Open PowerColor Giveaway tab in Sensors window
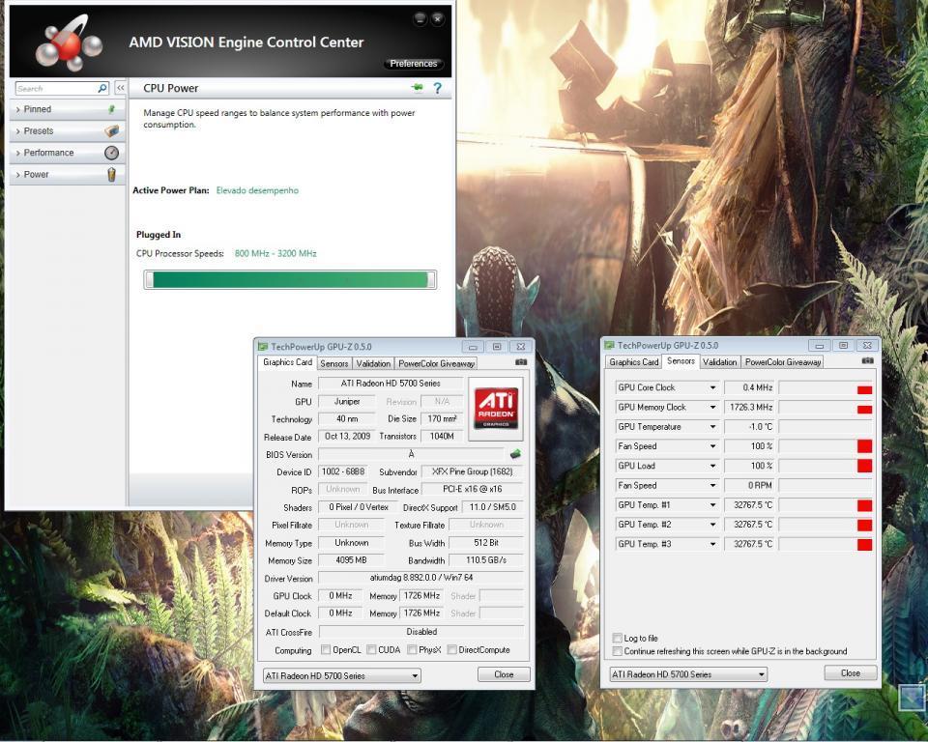This screenshot has height=742, width=928. 783,362
